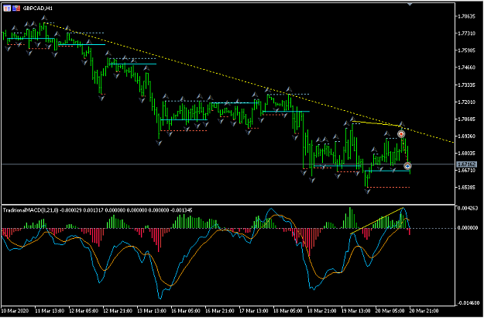The image size is (484, 318).
Task: Click the TraditionalMACD(8,21,8) indicator label
Action: pos(30,210)
